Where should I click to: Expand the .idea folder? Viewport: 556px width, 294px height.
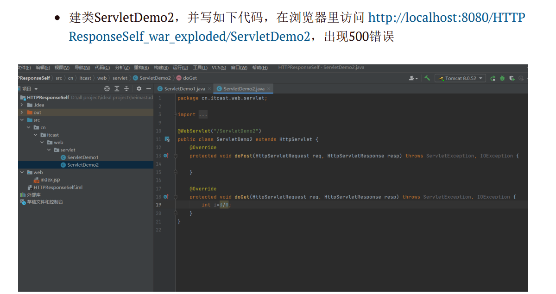point(22,105)
